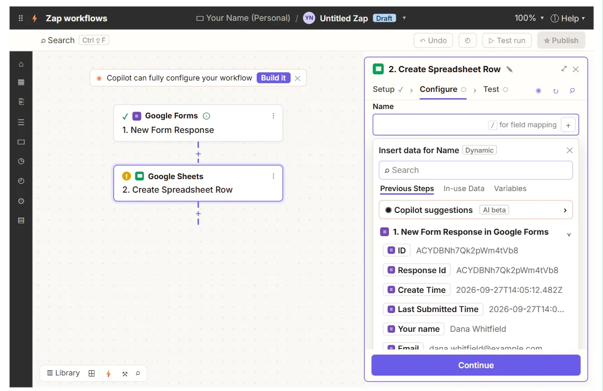Open the bottom stacked-lines icon in sidebar
The height and width of the screenshot is (391, 603).
tap(21, 220)
